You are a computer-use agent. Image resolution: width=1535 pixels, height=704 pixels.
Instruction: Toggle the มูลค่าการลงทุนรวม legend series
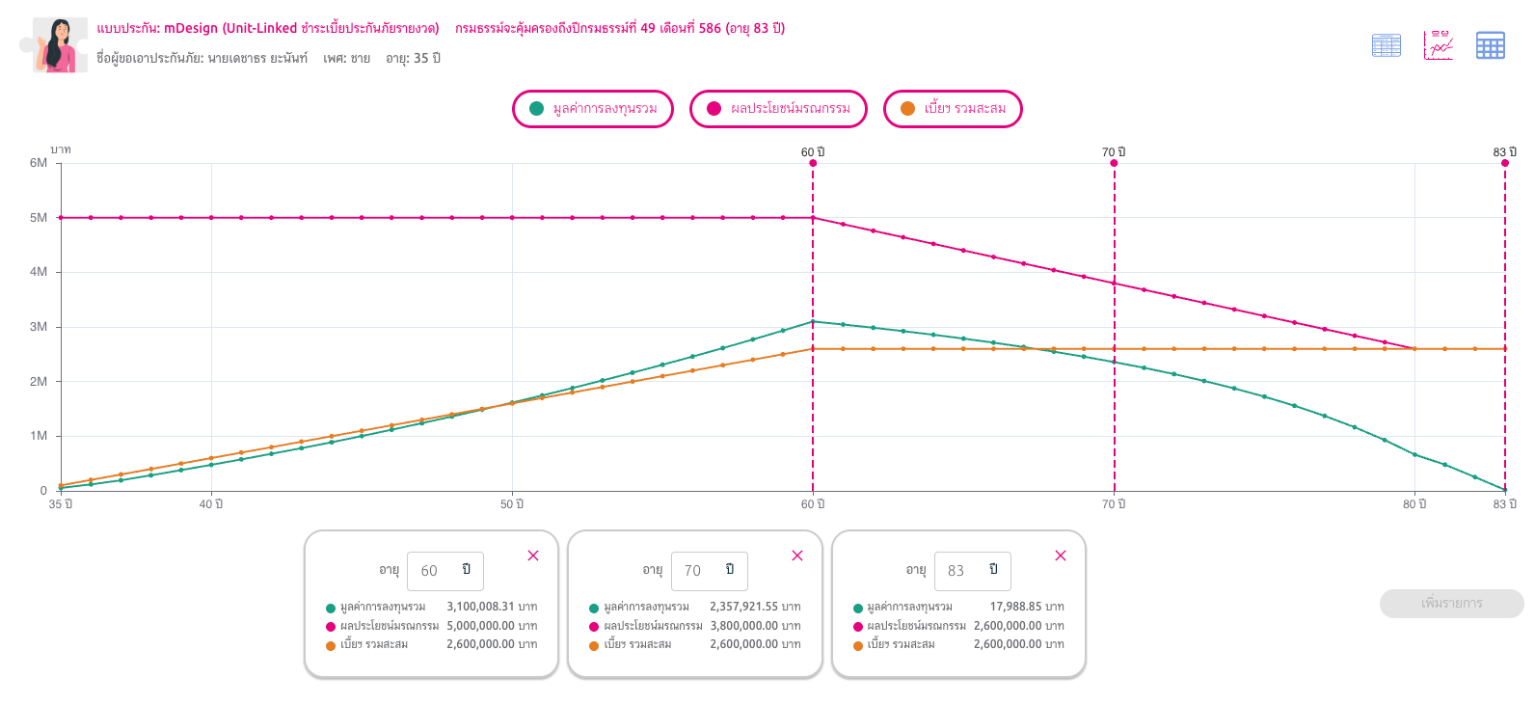593,109
